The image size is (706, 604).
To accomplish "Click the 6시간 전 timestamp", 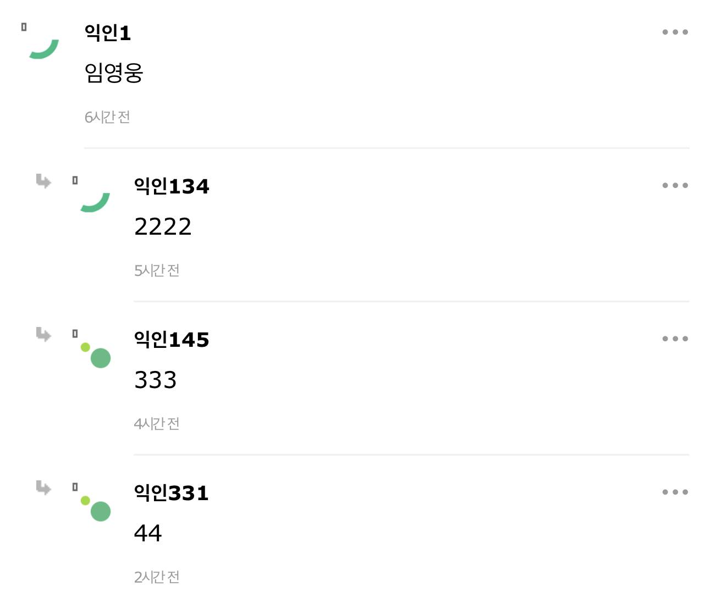I will pyautogui.click(x=107, y=117).
